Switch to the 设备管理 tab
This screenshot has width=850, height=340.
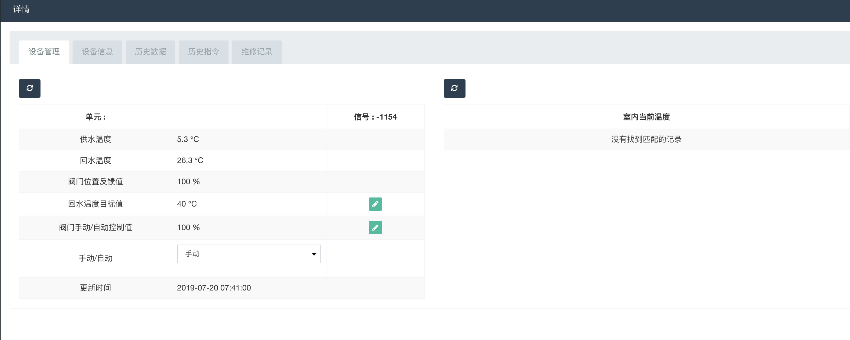pyautogui.click(x=44, y=52)
